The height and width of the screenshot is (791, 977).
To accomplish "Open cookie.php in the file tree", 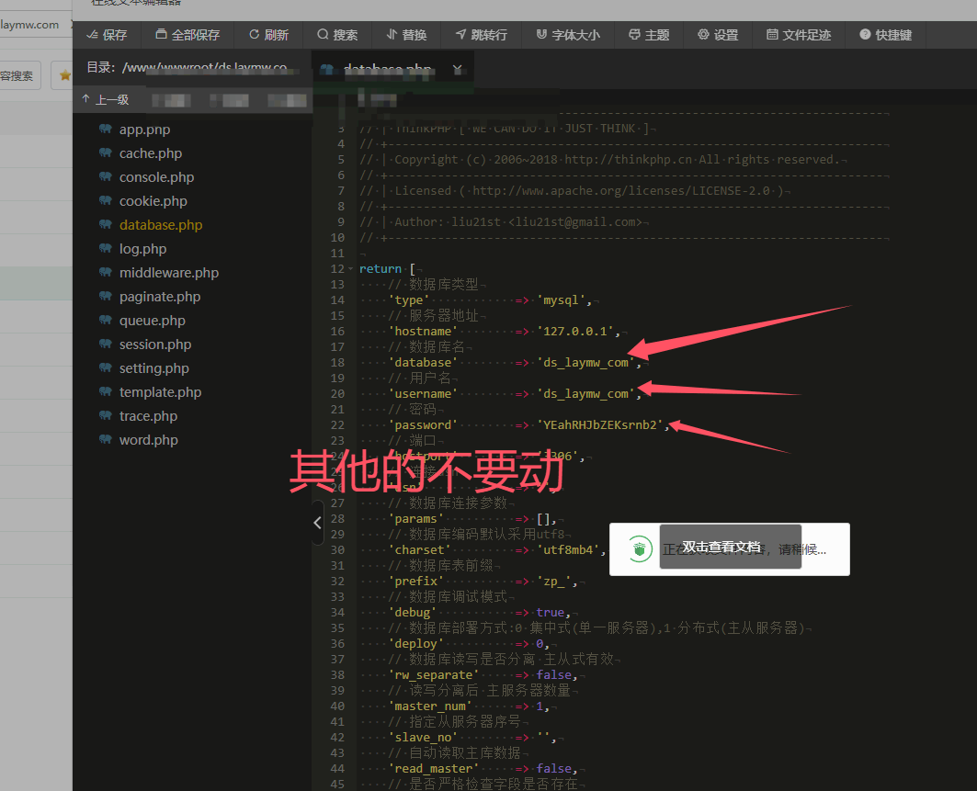I will (x=153, y=201).
